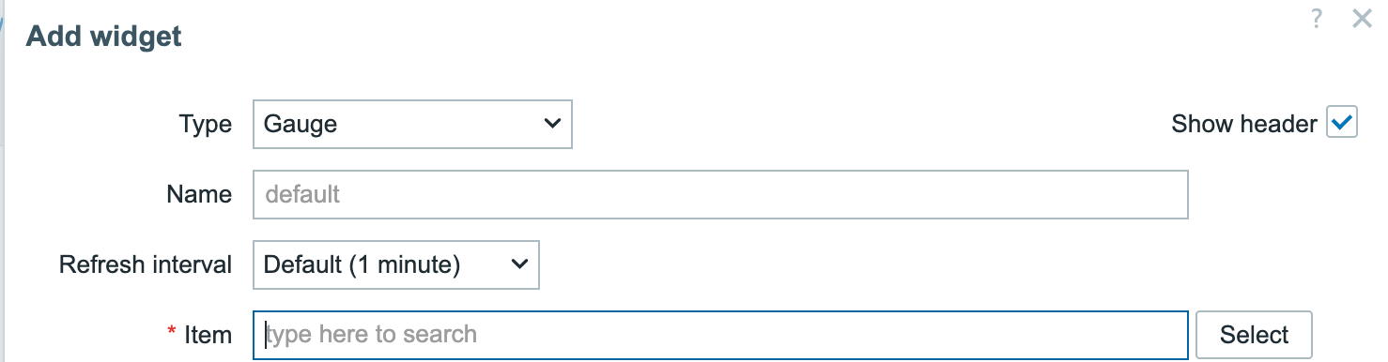Click the chevron arrow in Refresh interval dropdown
Image resolution: width=1388 pixels, height=362 pixels.
[x=519, y=264]
